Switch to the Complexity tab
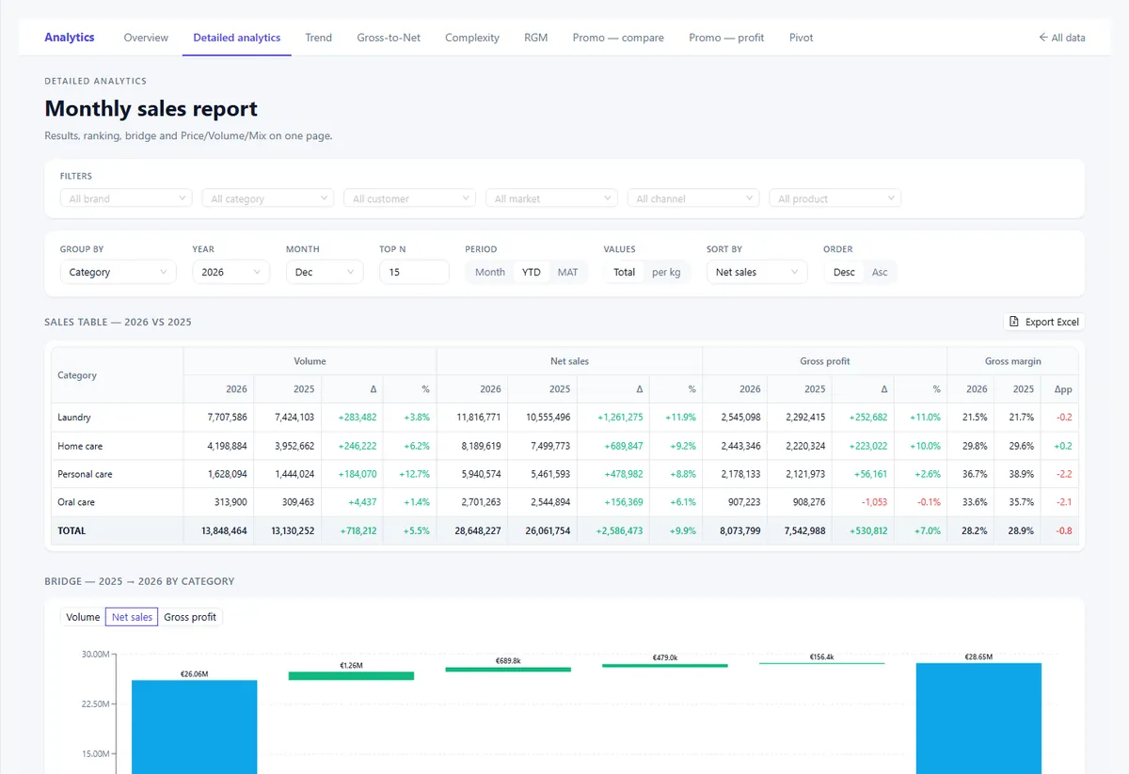1129x774 pixels. [472, 38]
